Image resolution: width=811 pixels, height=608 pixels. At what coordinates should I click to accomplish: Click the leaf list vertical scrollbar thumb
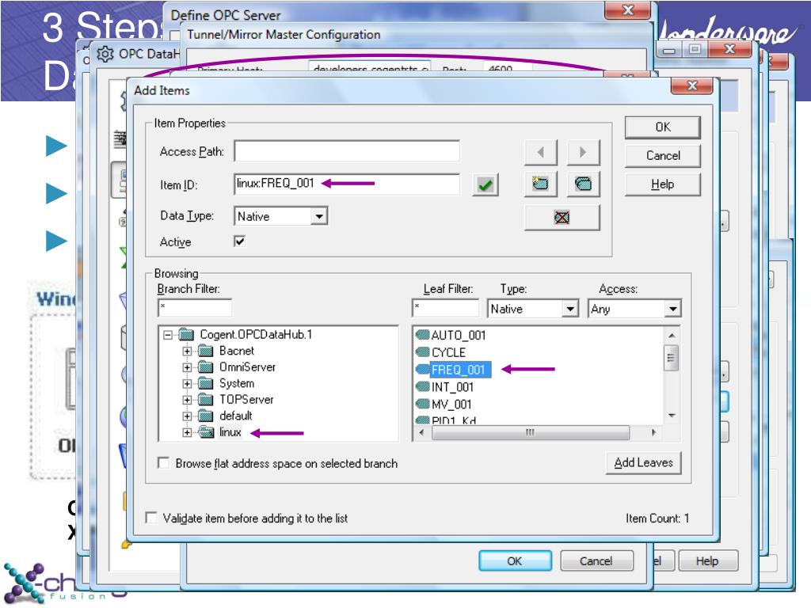671,359
